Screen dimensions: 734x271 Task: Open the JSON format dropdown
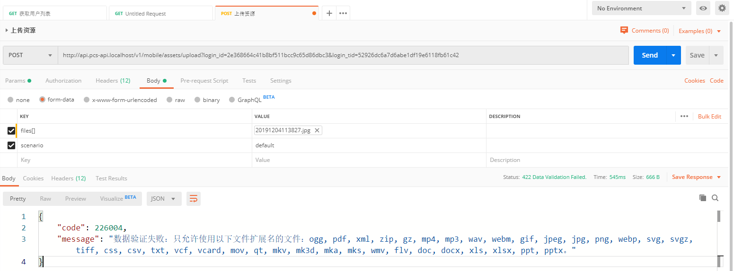pyautogui.click(x=164, y=199)
